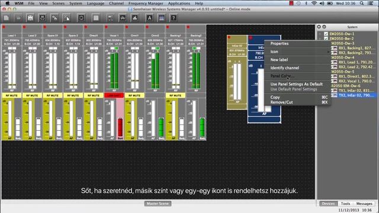Open the Scenes menu
The image size is (379, 213).
coord(59,4)
